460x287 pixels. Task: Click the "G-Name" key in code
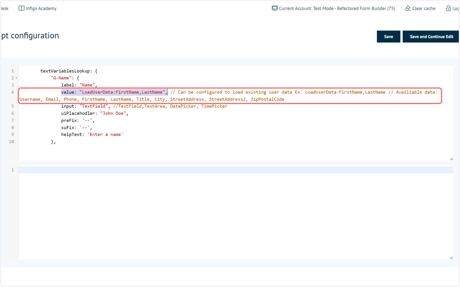tap(61, 78)
